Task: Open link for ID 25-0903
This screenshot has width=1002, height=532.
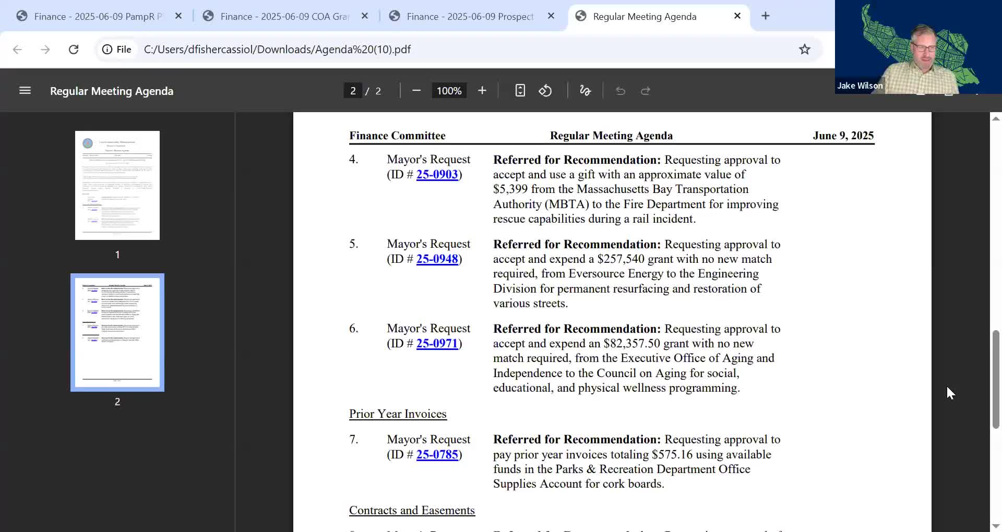Action: (x=437, y=175)
